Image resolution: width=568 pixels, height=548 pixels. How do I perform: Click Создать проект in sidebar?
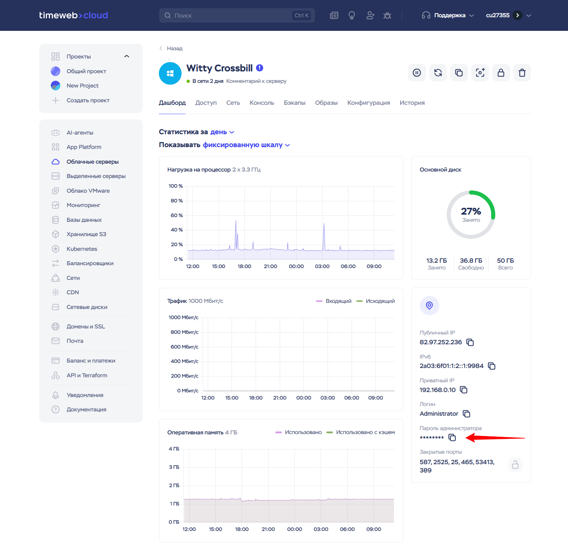coord(88,100)
